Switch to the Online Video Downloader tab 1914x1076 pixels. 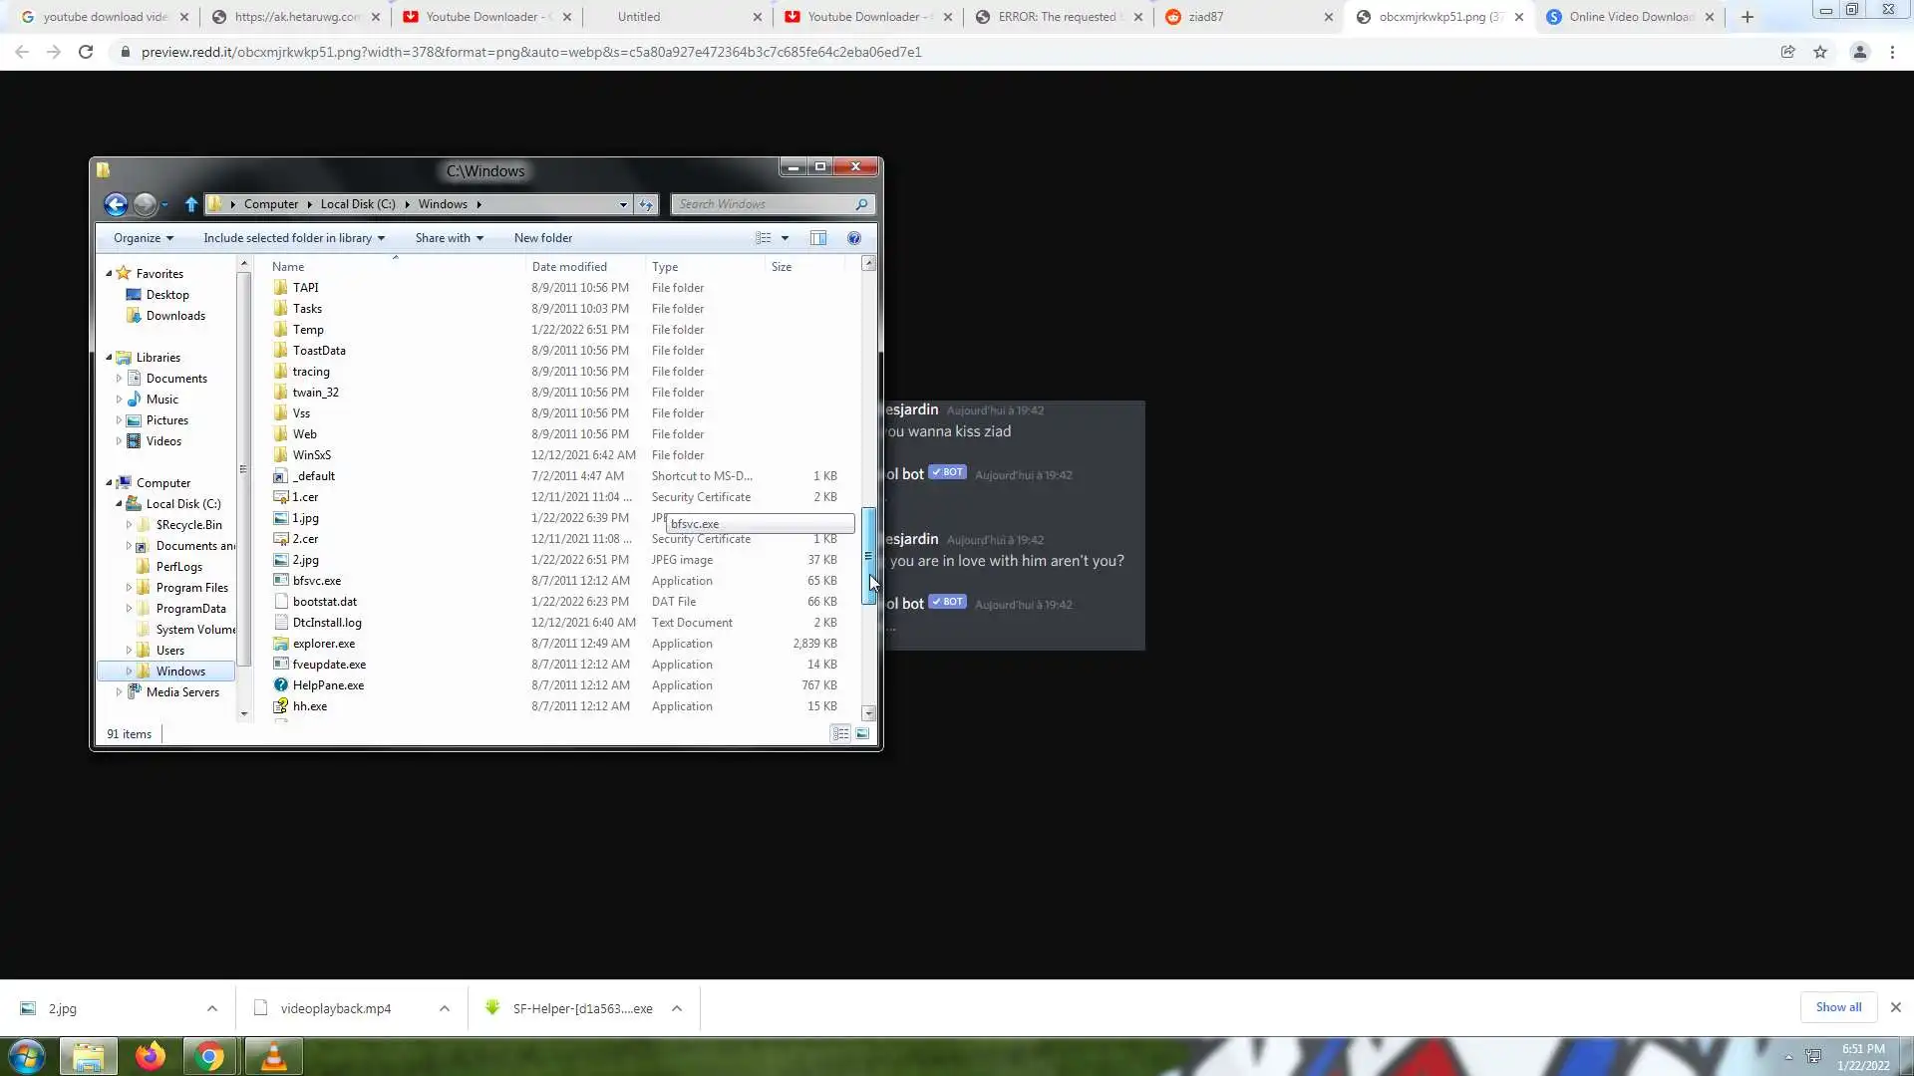coord(1630,17)
